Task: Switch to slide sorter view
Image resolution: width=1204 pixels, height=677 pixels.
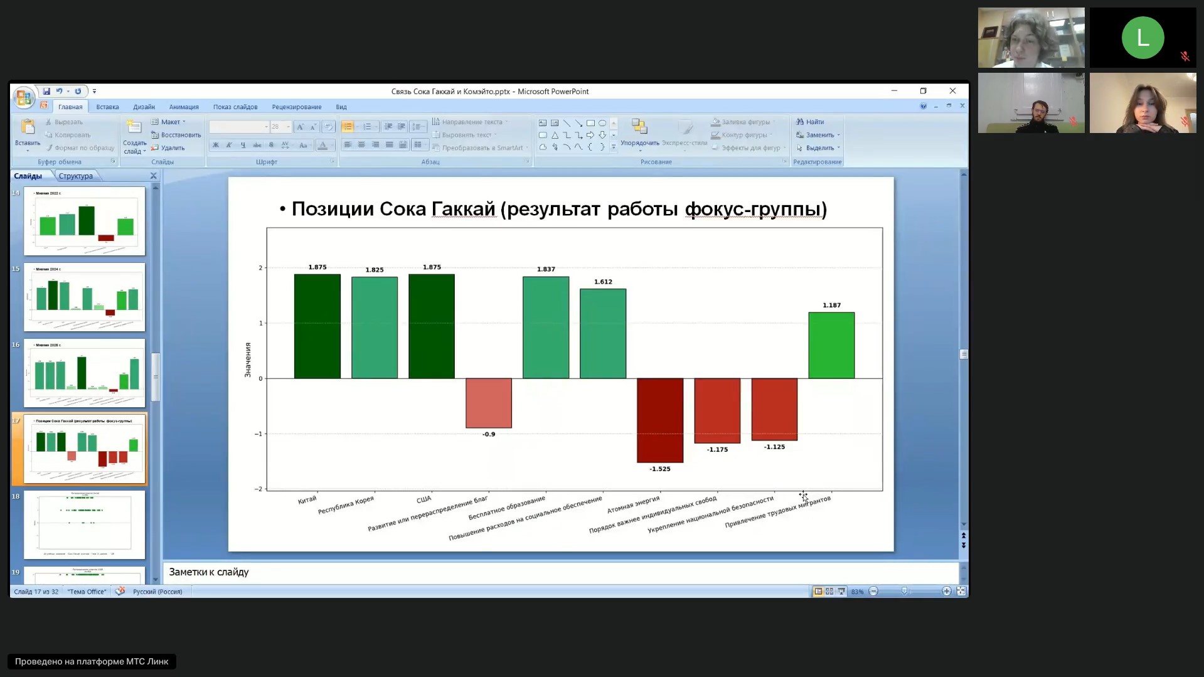Action: coord(829,592)
